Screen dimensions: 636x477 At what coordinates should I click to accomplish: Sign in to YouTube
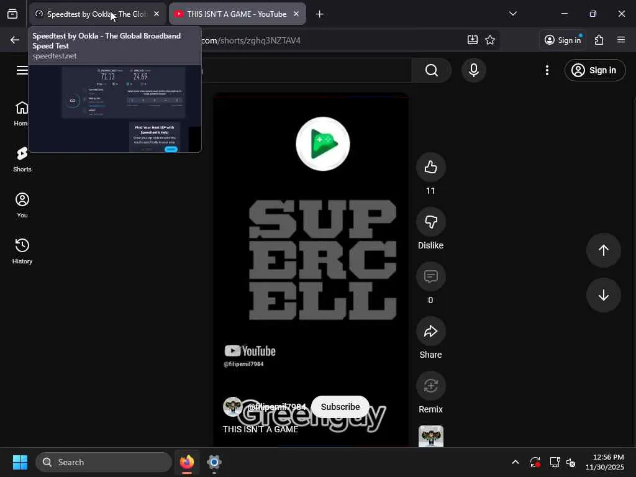[594, 70]
